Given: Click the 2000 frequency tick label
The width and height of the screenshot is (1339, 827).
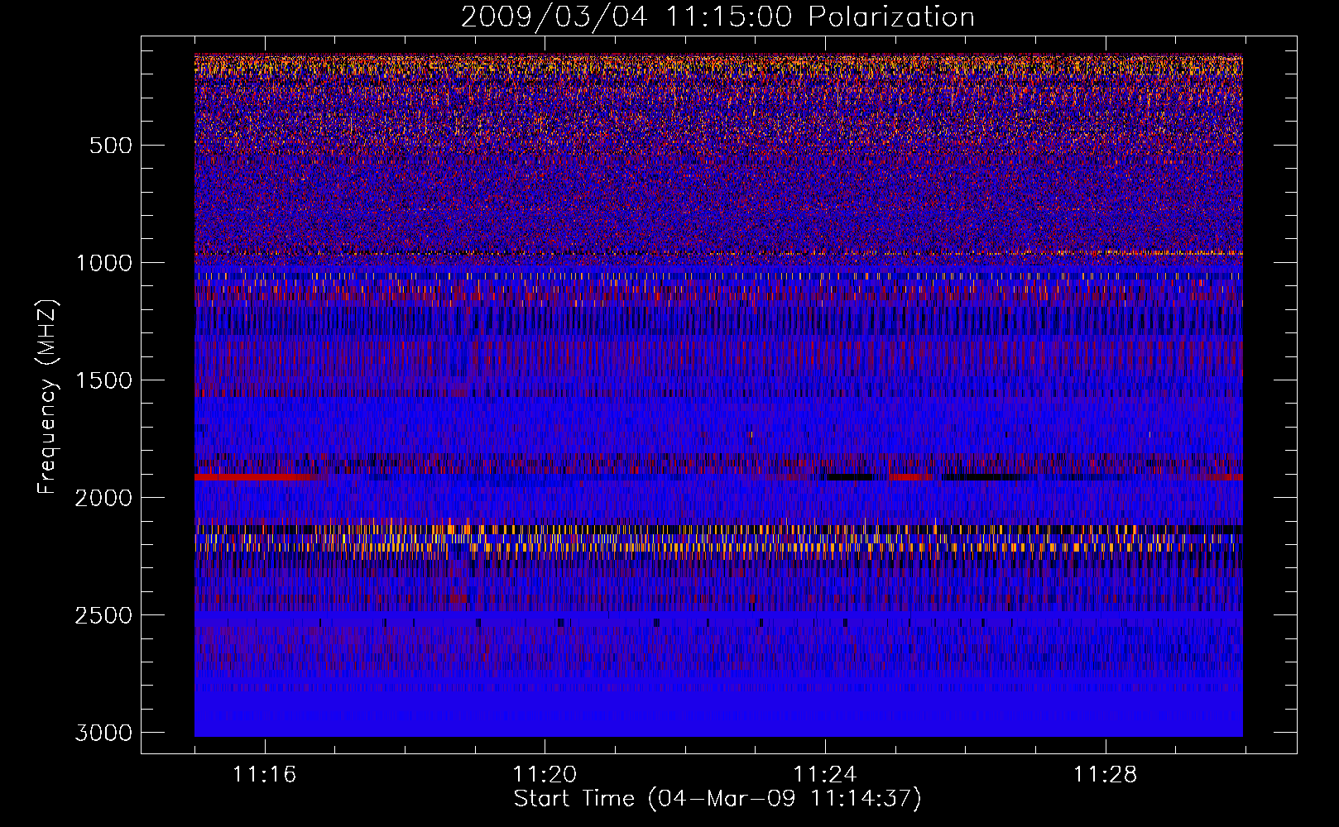Looking at the screenshot, I should [104, 498].
